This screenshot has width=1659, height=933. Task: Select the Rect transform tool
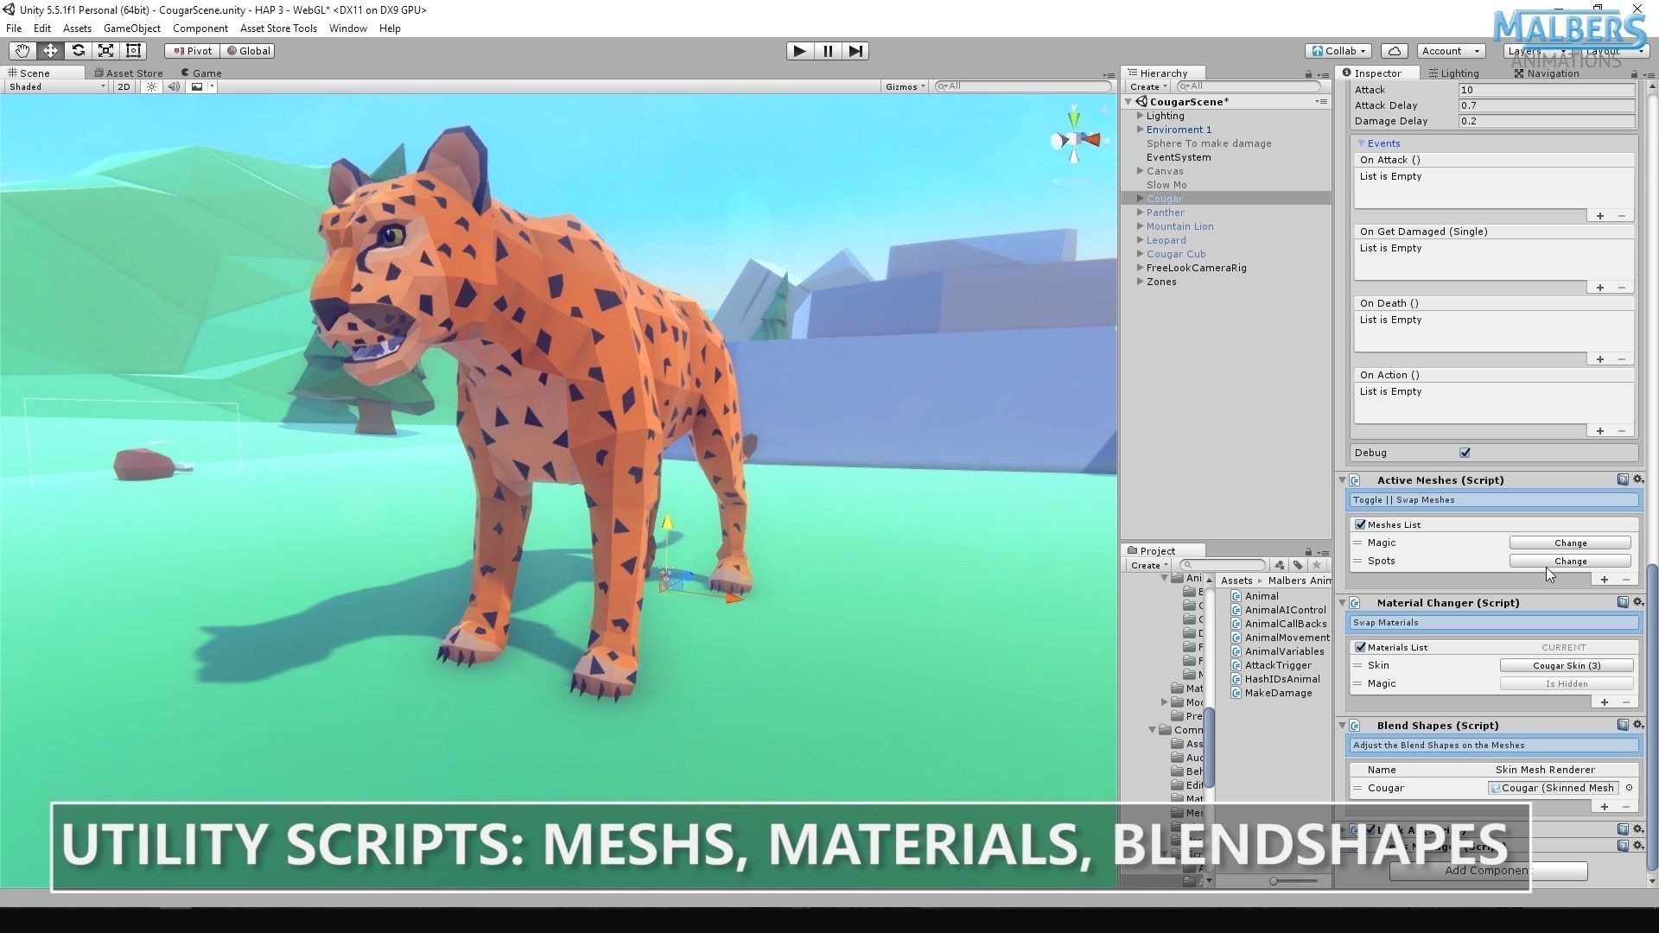point(133,51)
